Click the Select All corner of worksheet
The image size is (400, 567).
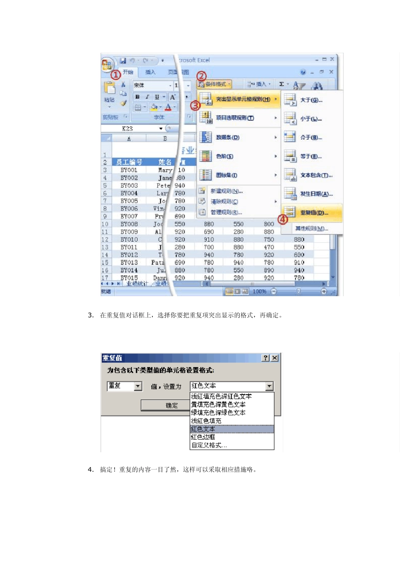tap(106, 138)
